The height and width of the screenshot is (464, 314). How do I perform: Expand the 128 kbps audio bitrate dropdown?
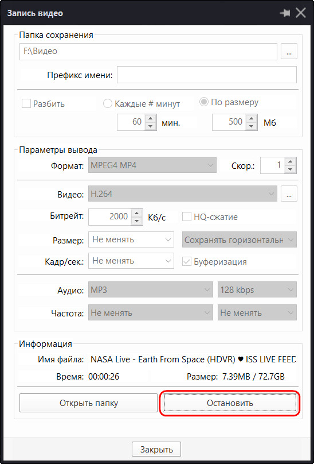tap(257, 289)
